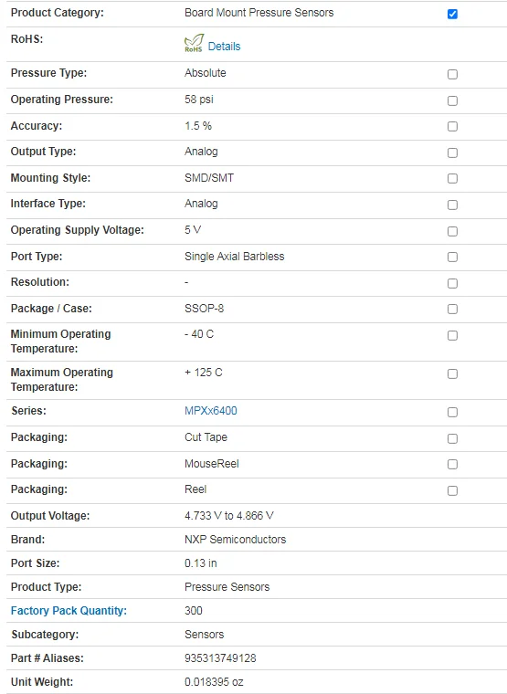
Task: Click the Factory Pack Quantity link
Action: [x=69, y=611]
